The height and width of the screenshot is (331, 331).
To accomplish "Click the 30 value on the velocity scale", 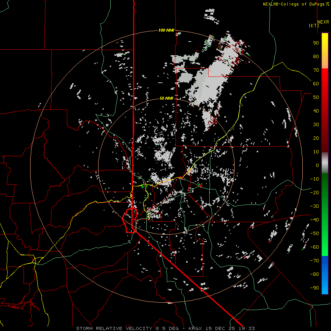I will pyautogui.click(x=316, y=125).
